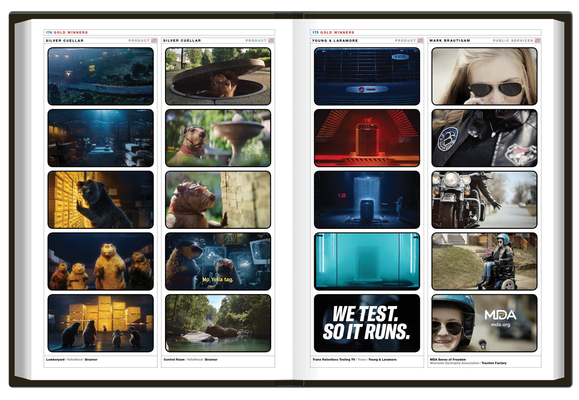Viewport: 579px width, 400px height.
Task: Select the frame of four beavers standing upright
Action: tap(100, 261)
